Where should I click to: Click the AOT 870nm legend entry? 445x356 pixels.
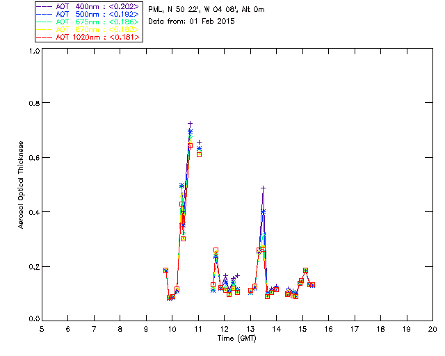88,29
